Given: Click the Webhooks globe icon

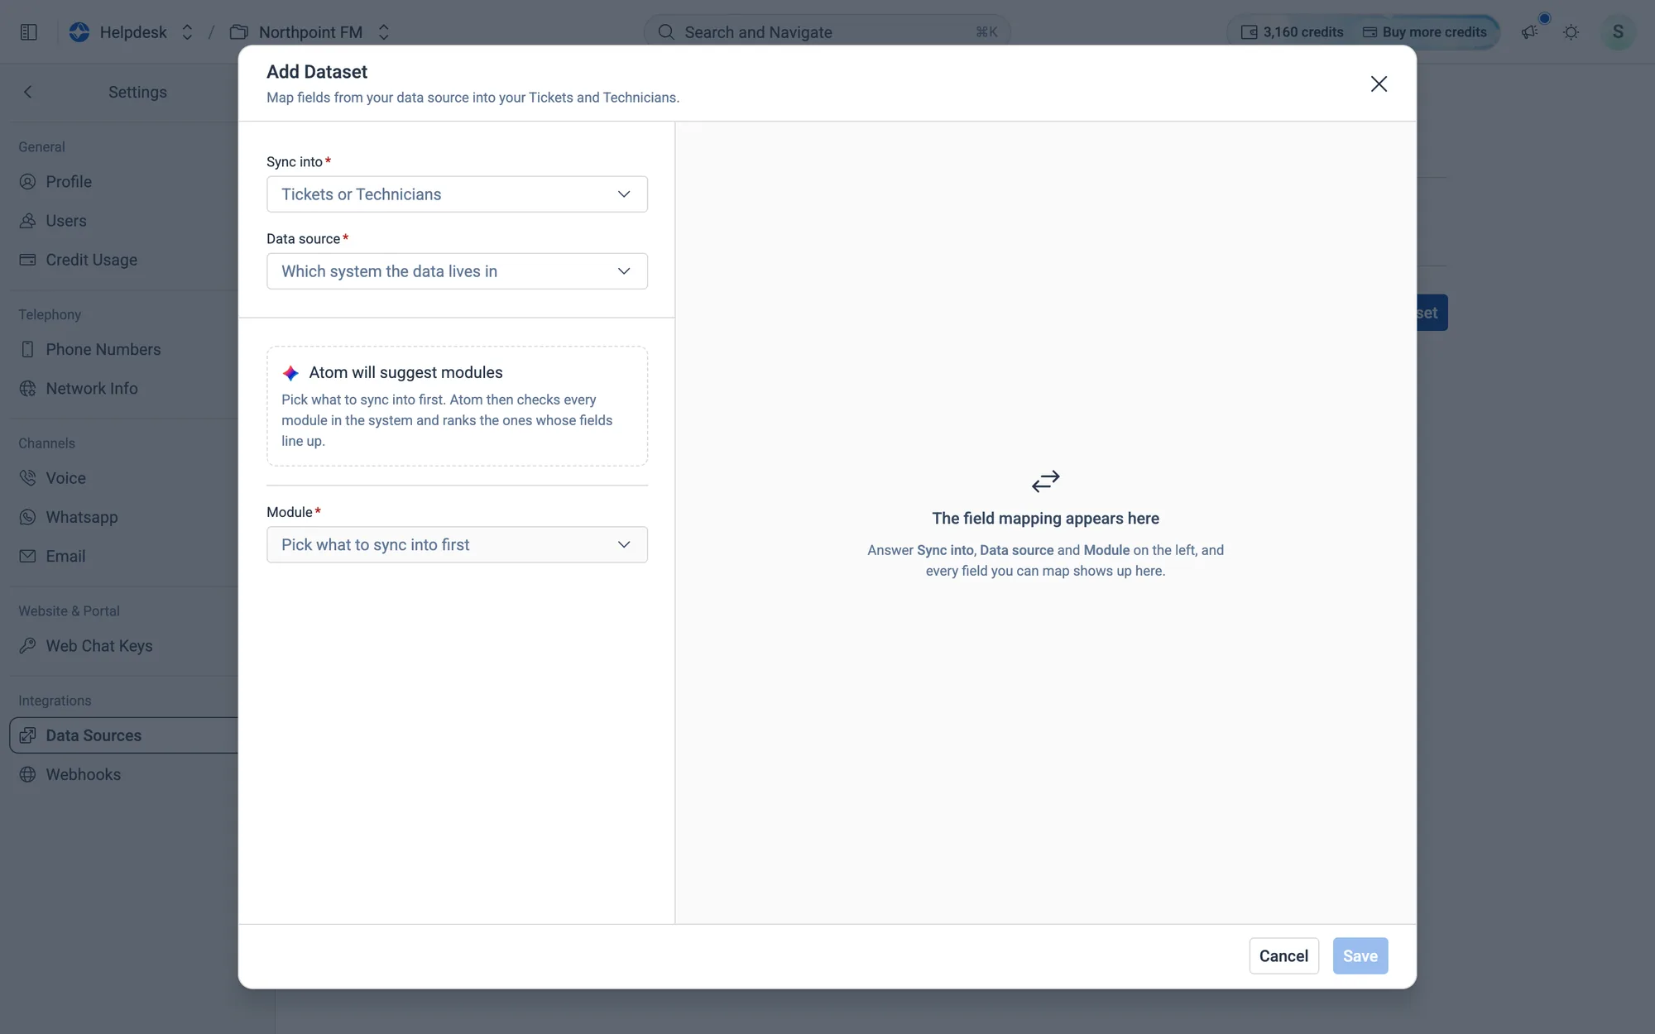Looking at the screenshot, I should [28, 775].
